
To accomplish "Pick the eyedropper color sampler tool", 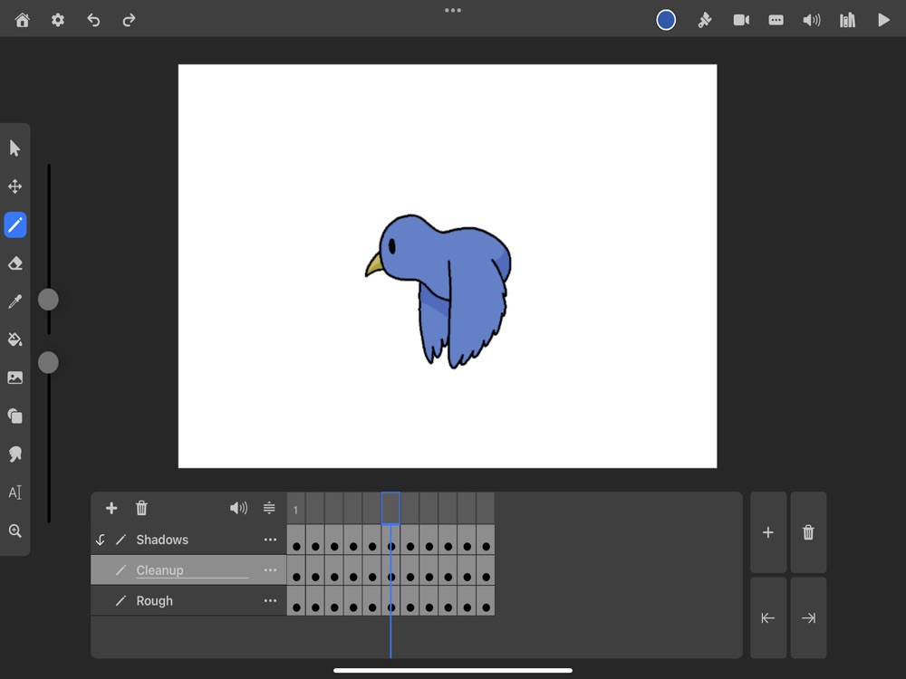I will pos(15,301).
